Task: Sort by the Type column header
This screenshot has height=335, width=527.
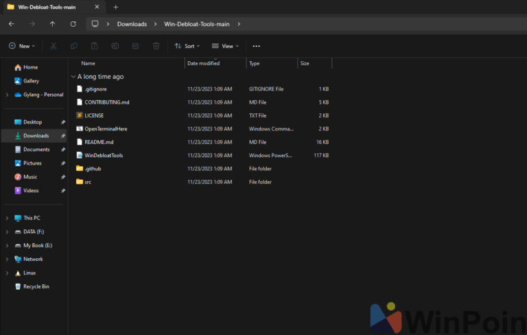Action: [254, 63]
